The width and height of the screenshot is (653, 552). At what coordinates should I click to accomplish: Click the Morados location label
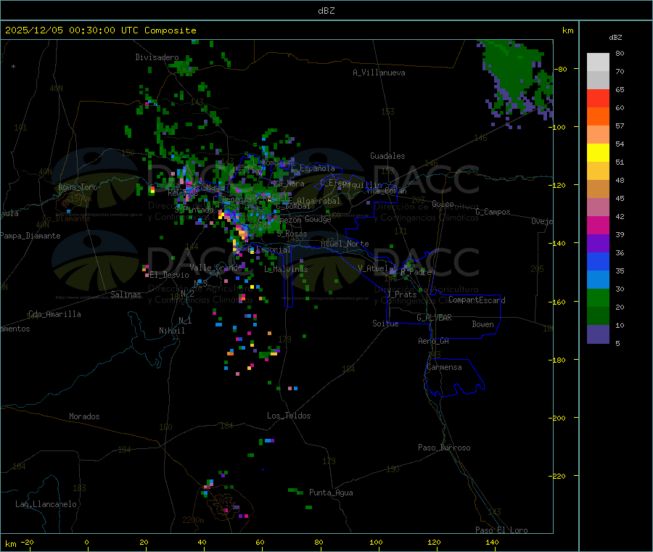(84, 416)
